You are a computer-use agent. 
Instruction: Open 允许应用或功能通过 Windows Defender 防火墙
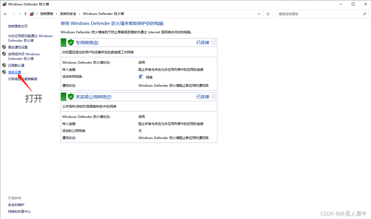30,38
